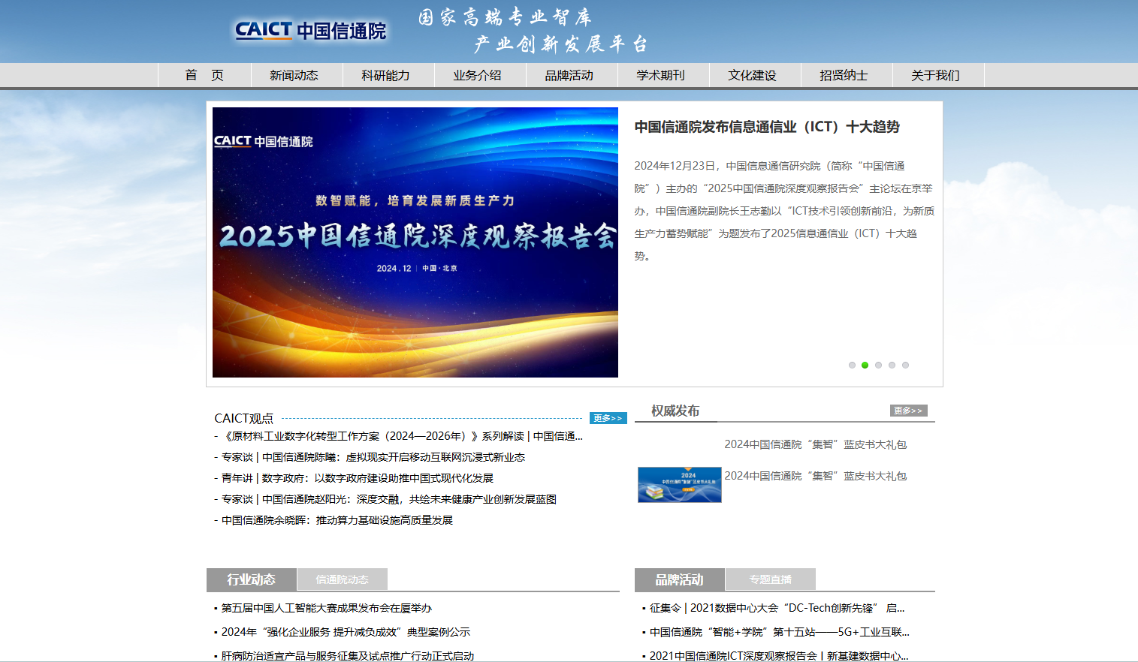The image size is (1138, 662).
Task: Click 更多>> next to CAICT观点
Action: [607, 417]
